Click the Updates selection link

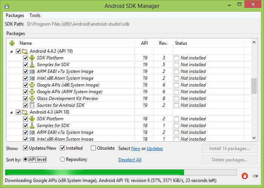pos(155,149)
